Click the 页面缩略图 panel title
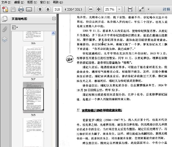This screenshot has width=172, height=147. [x=19, y=19]
